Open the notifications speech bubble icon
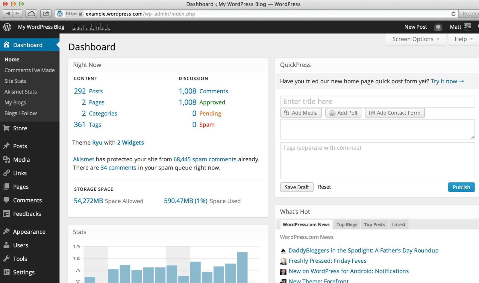The width and height of the screenshot is (479, 283). [x=438, y=27]
